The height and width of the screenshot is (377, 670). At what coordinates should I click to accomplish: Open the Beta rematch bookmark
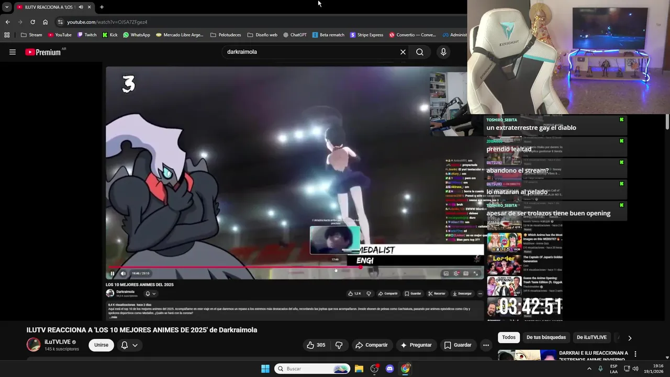328,35
